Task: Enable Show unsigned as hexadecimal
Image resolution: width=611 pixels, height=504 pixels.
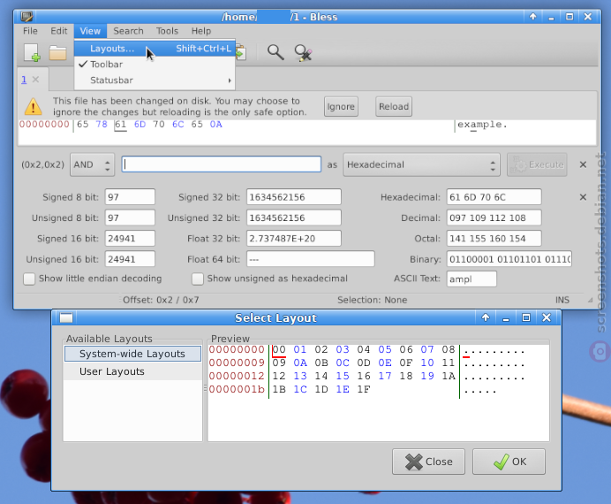Action: click(x=198, y=279)
